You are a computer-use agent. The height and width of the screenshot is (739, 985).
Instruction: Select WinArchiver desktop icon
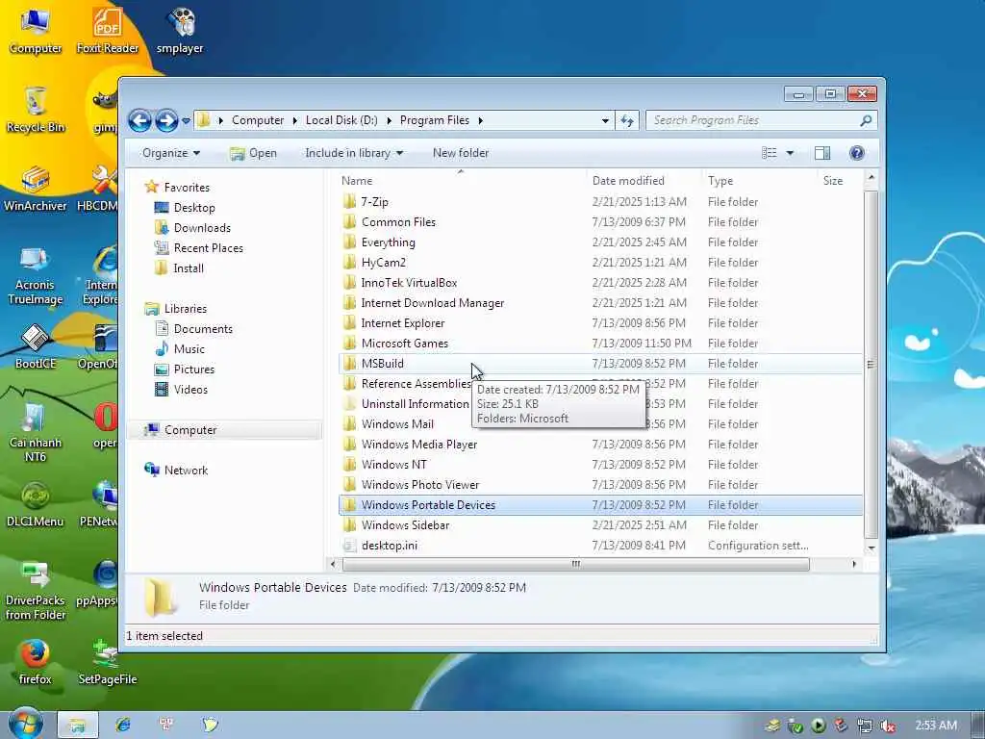pyautogui.click(x=36, y=190)
